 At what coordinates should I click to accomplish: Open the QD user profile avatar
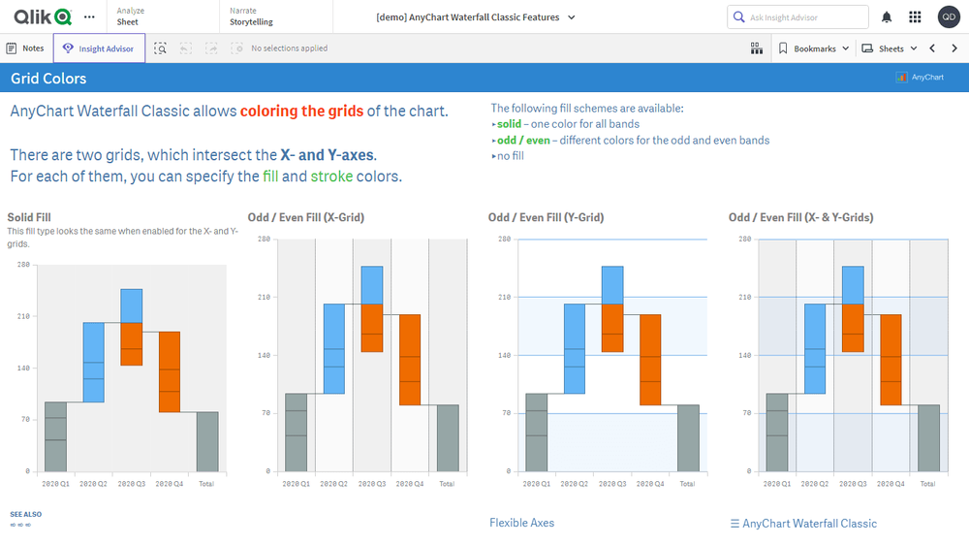[x=949, y=16]
